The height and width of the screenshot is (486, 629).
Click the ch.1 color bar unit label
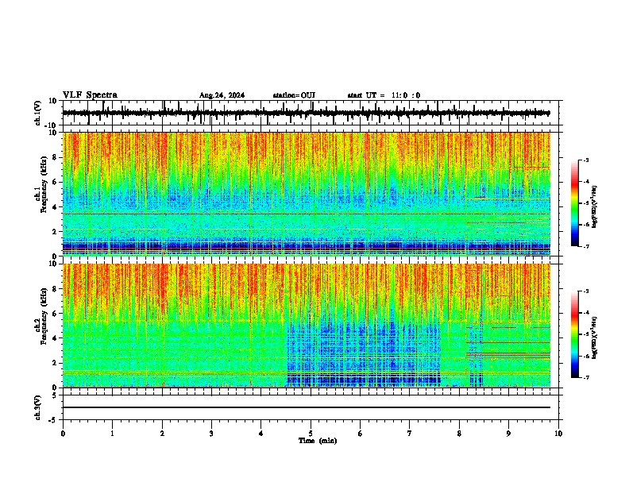coord(595,206)
